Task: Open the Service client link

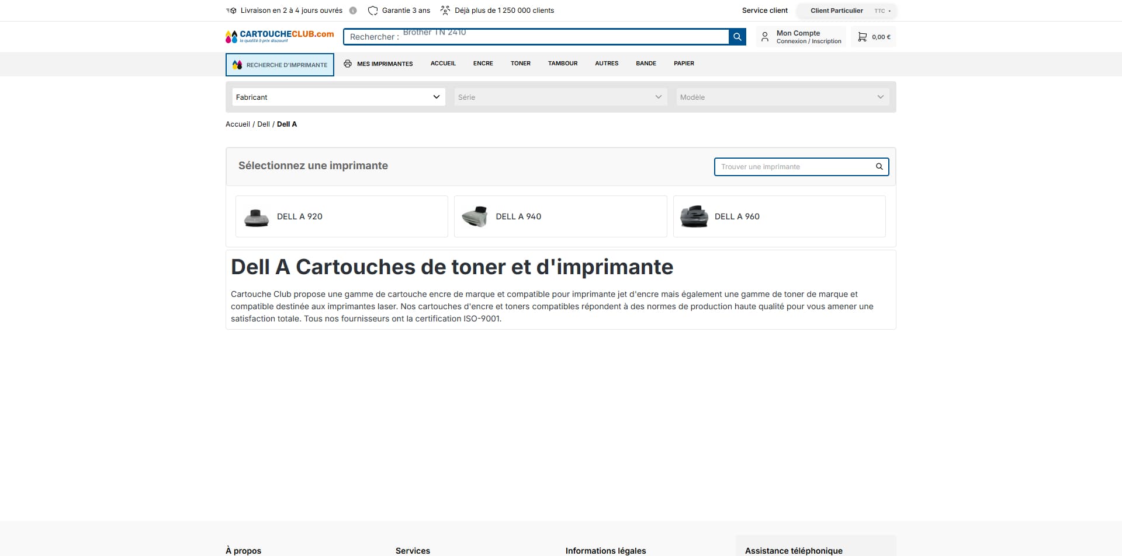Action: pyautogui.click(x=764, y=11)
